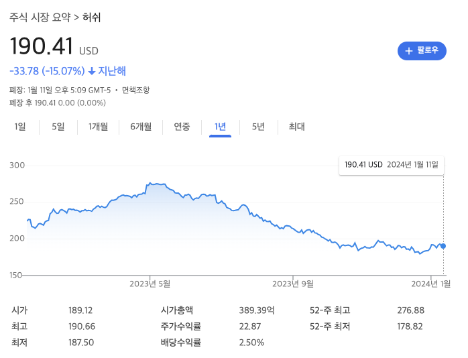468x358 pixels.
Task: Click the 시가 label
Action: [19, 310]
